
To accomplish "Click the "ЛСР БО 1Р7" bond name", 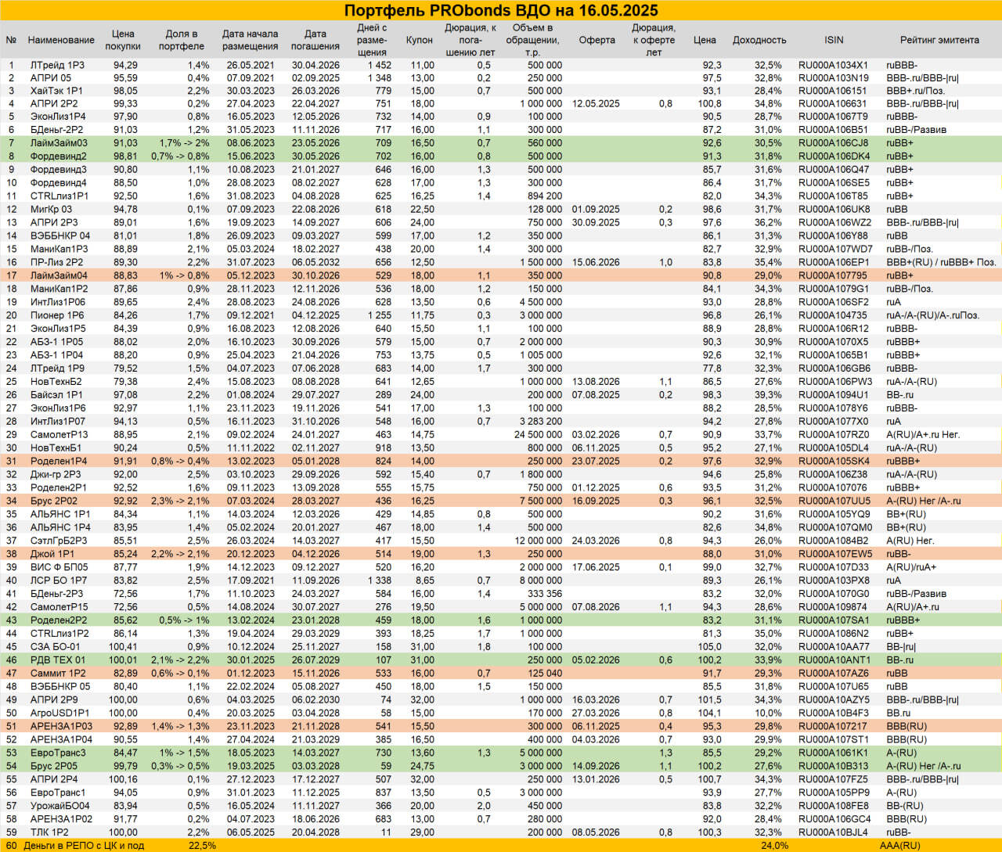I will (59, 581).
